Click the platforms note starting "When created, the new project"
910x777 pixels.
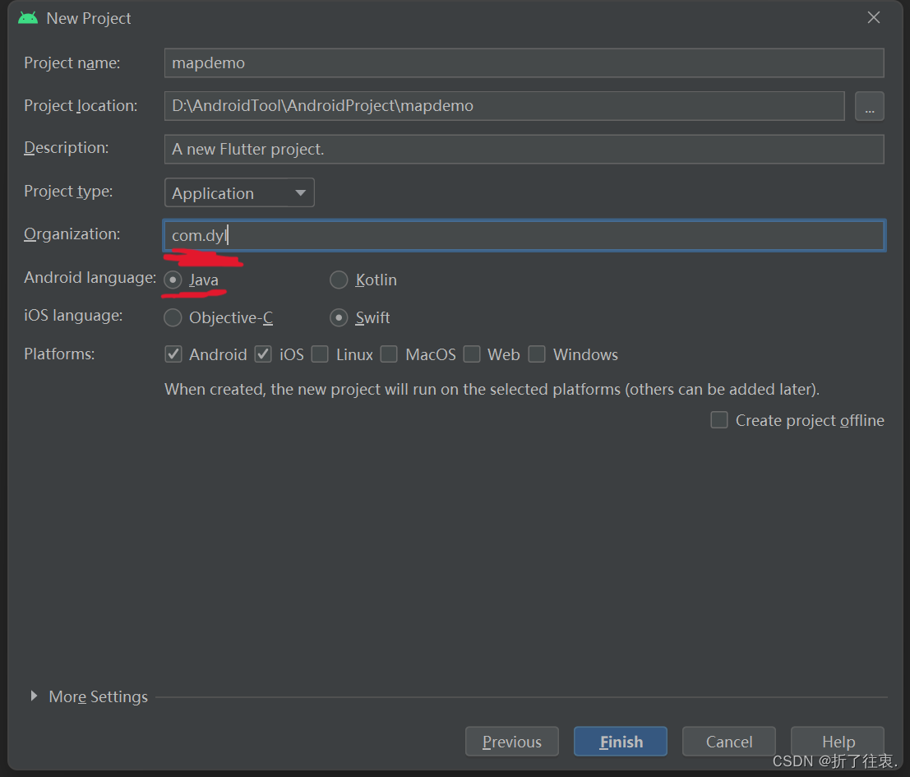(x=492, y=390)
